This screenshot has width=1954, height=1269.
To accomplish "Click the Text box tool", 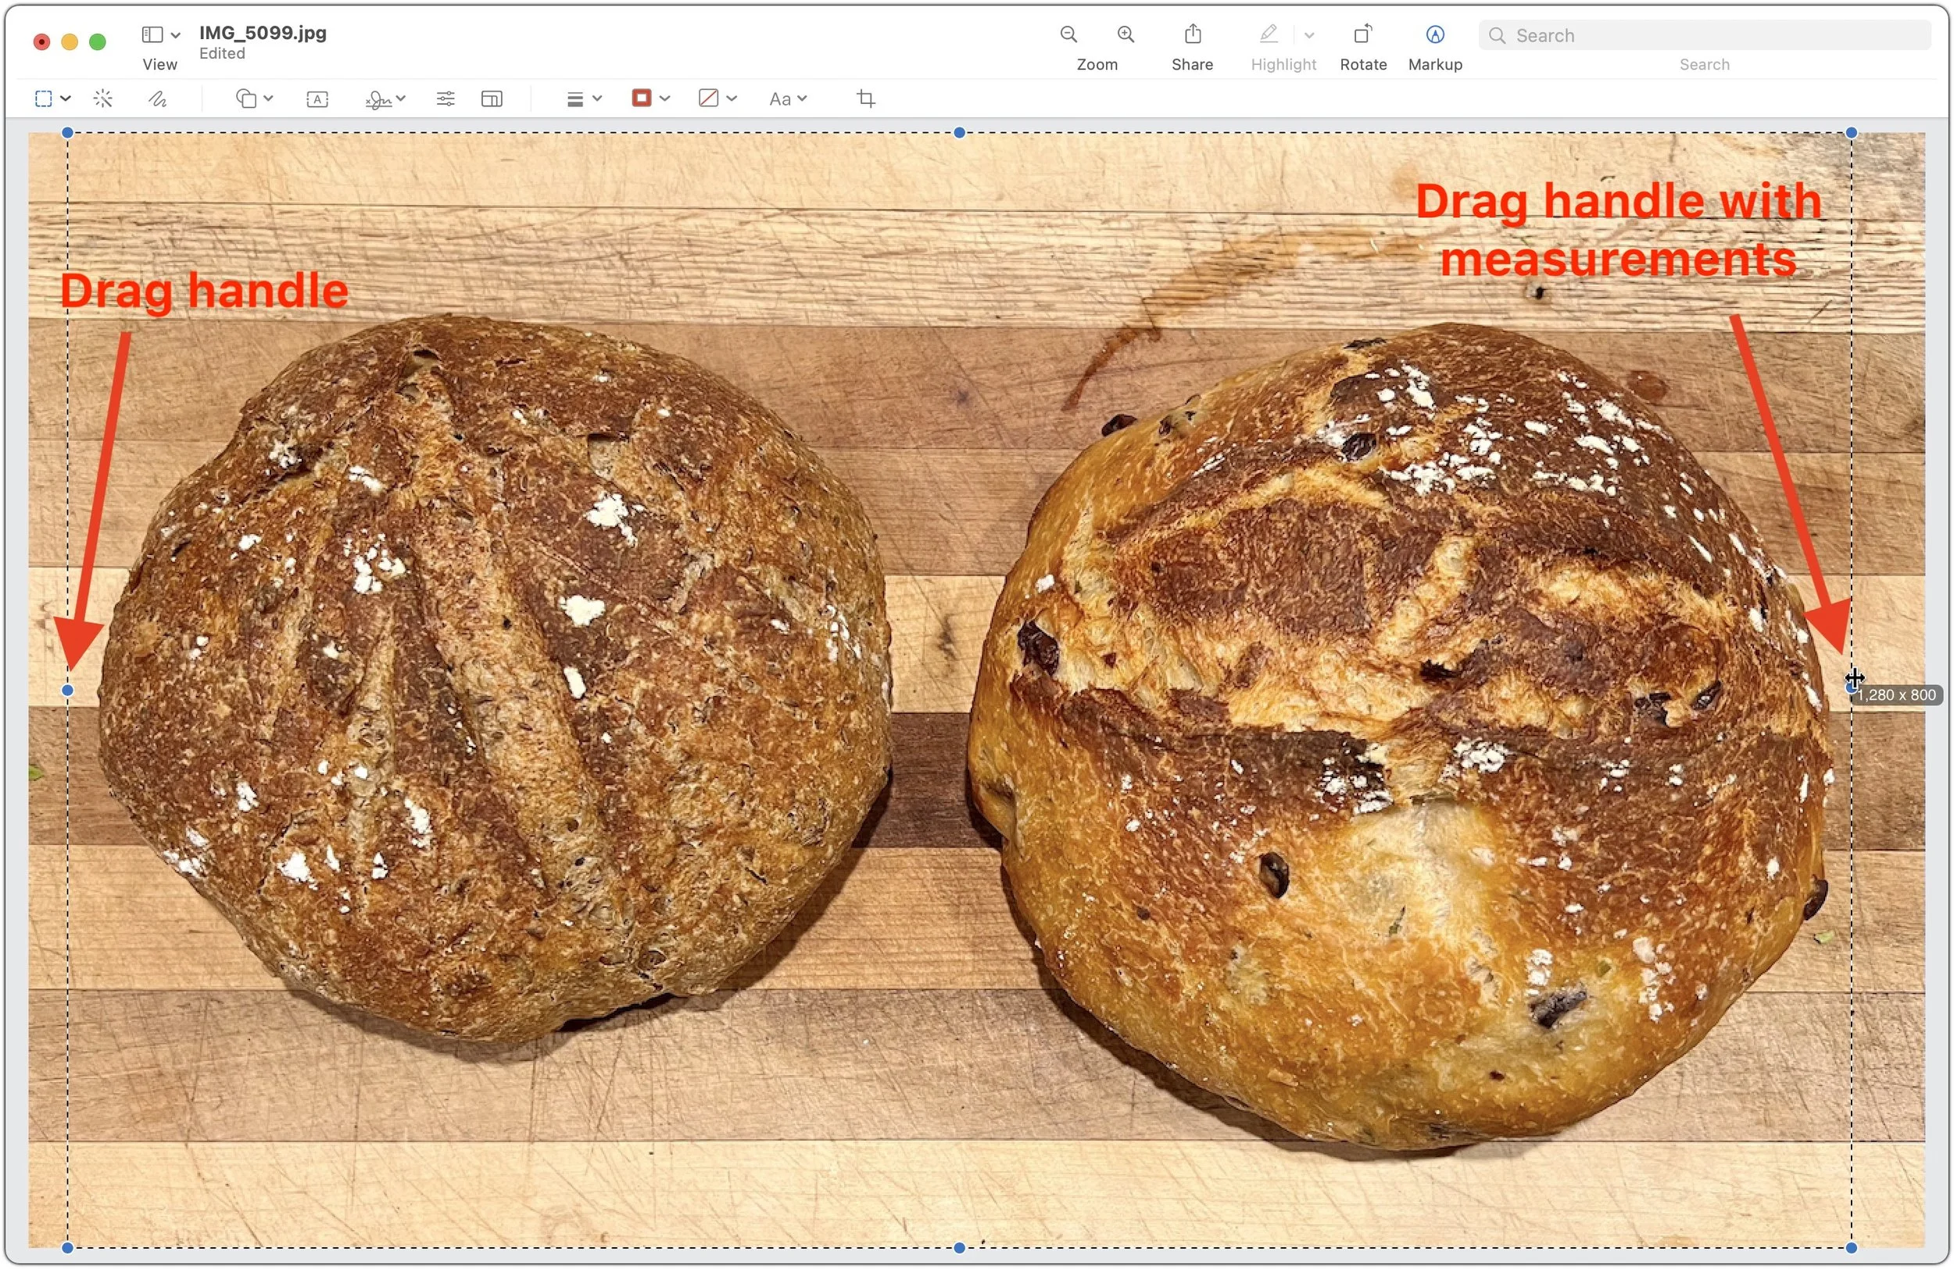I will pos(317,99).
